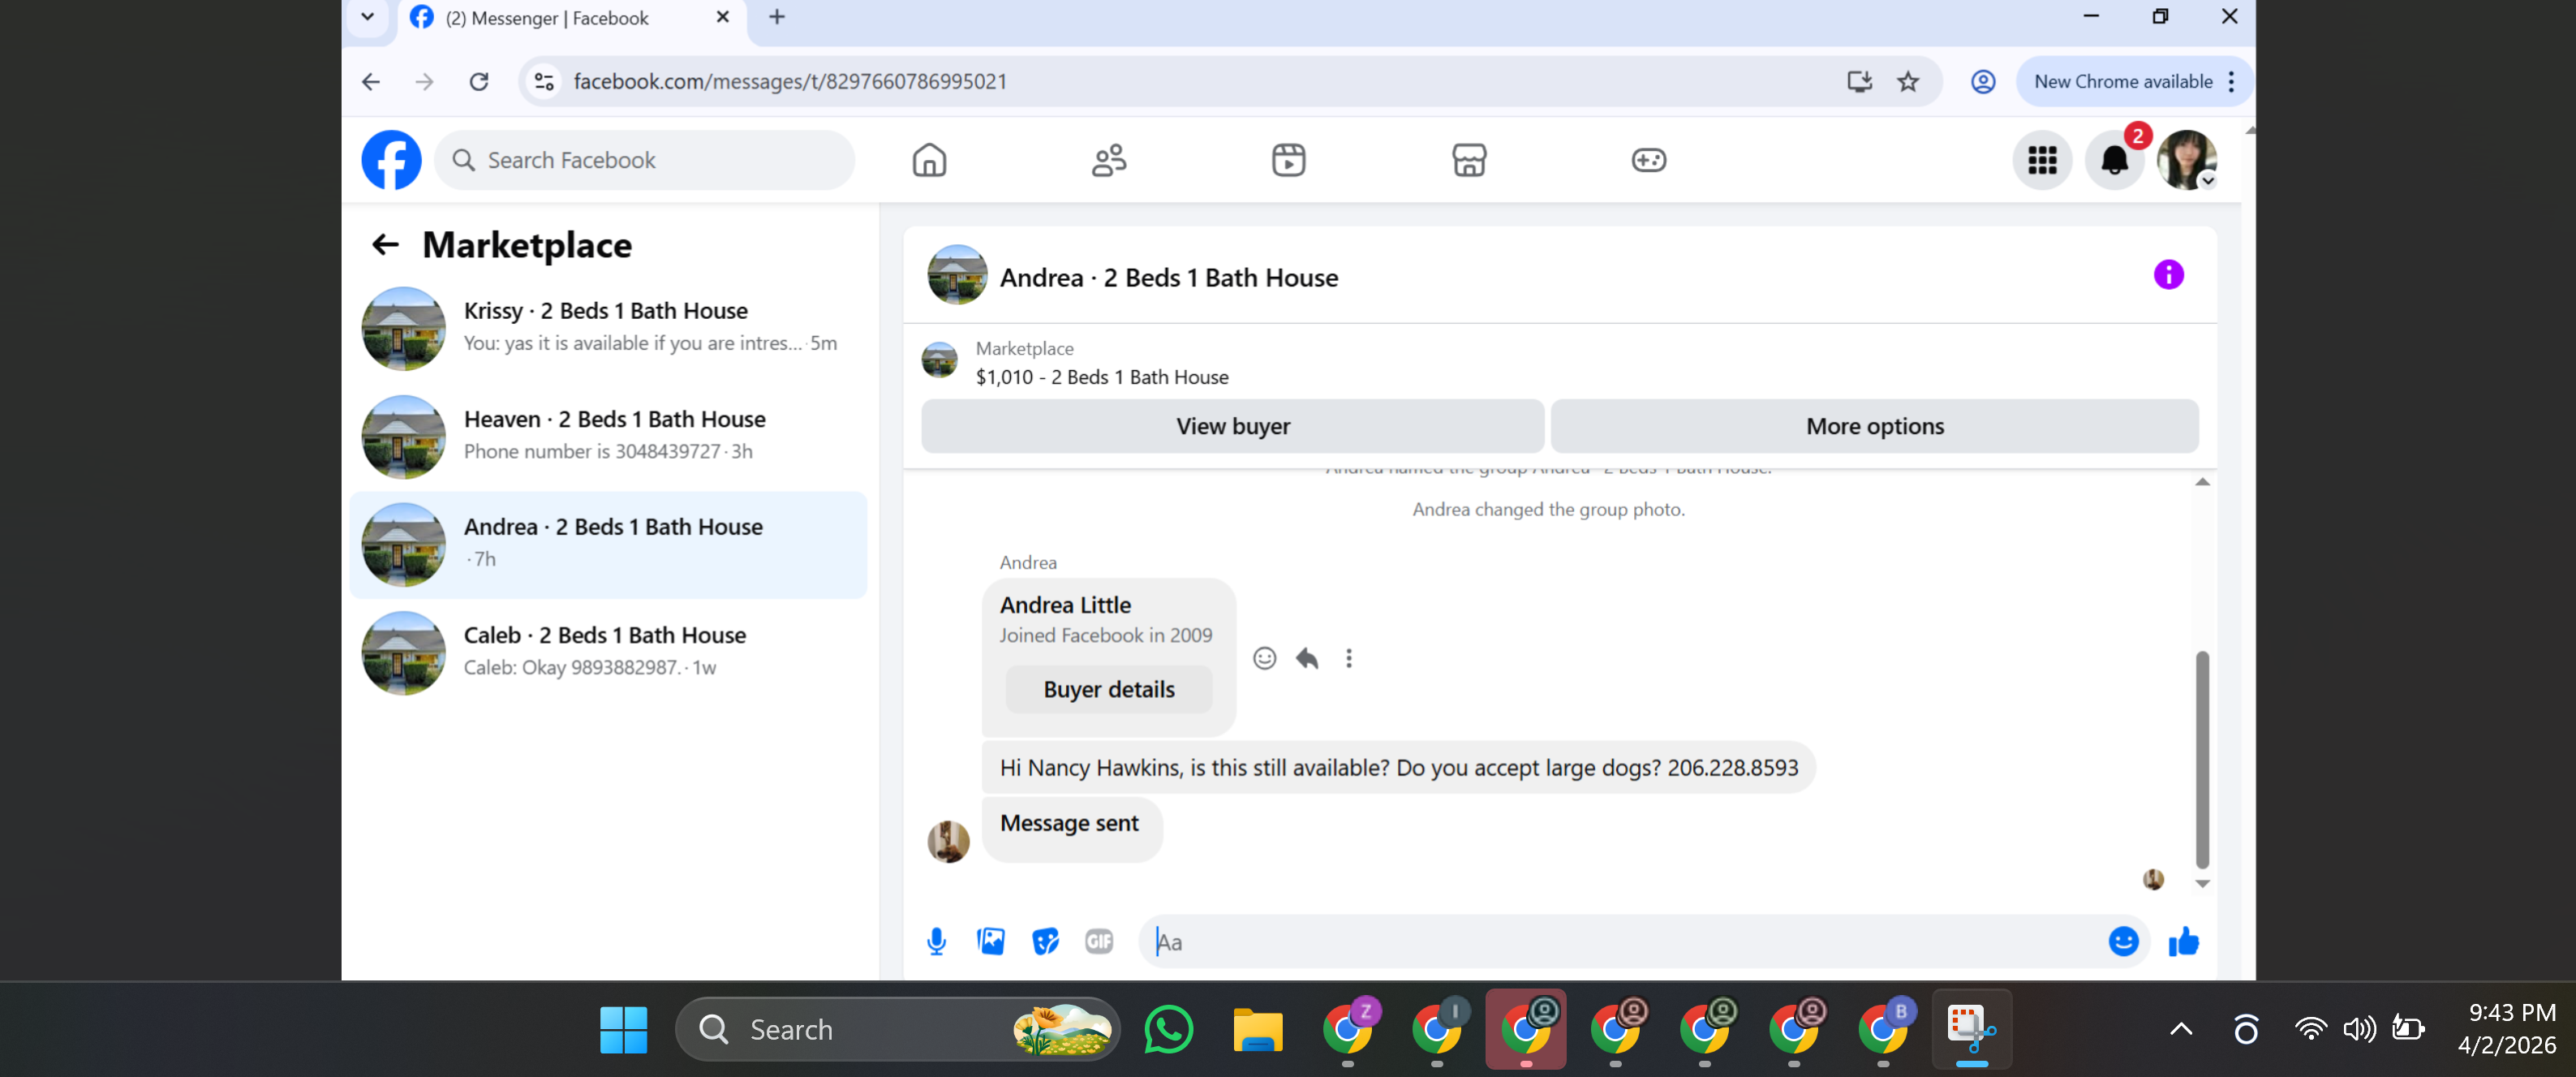Reload the Messenger page
The height and width of the screenshot is (1077, 2576).
click(479, 82)
